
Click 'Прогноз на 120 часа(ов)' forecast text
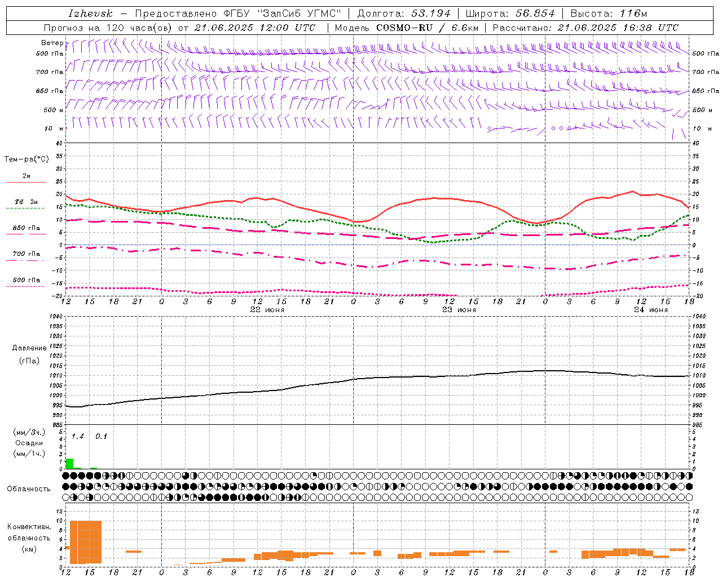[x=108, y=28]
